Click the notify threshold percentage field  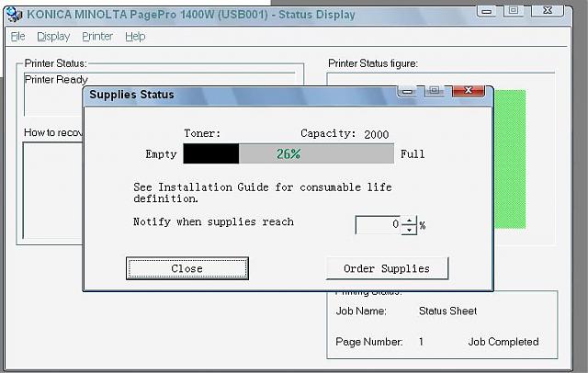tap(379, 224)
